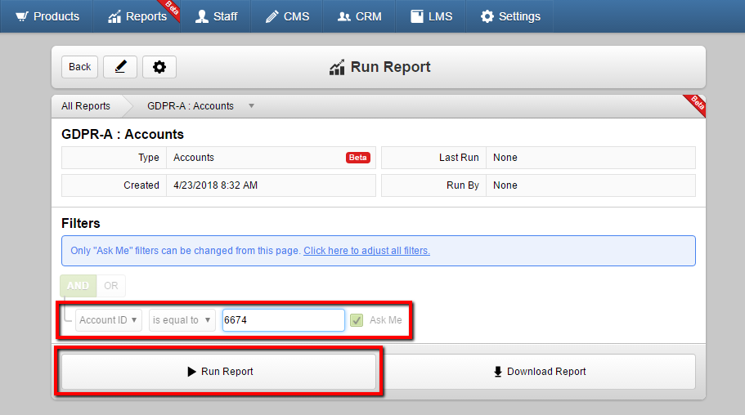Click the Staff person icon

click(202, 16)
